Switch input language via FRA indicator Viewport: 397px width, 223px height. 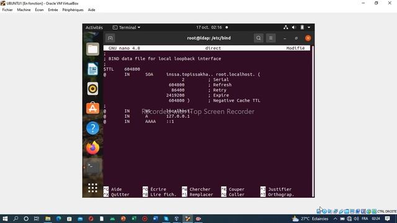tap(365, 219)
